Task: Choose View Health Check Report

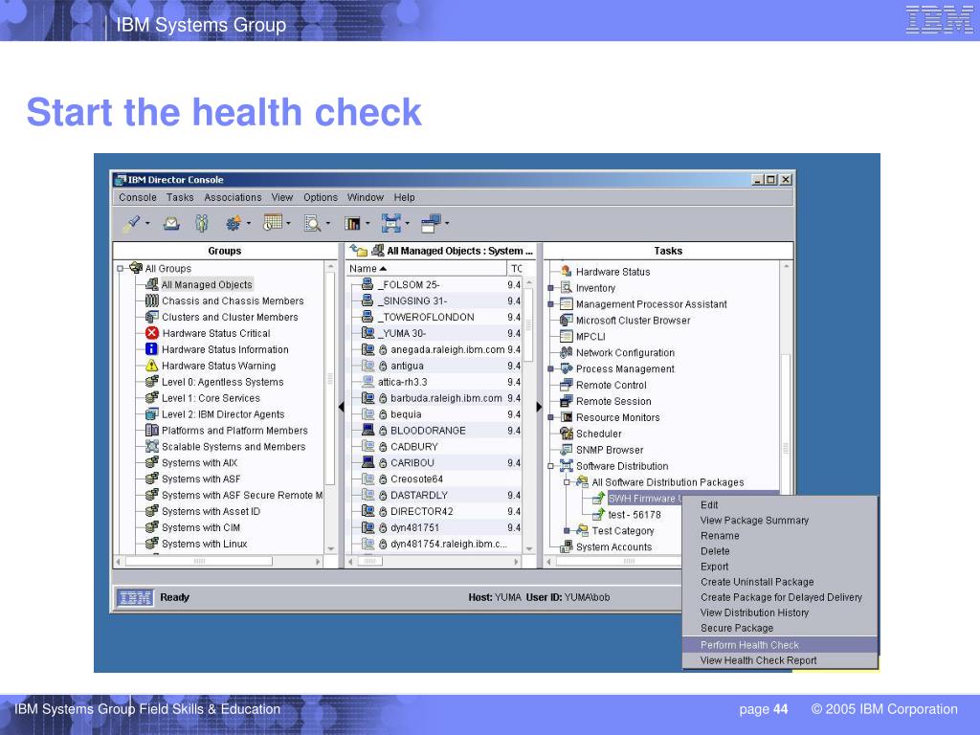Action: (x=780, y=660)
